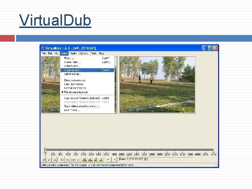Choose Copy source frame to clipboard
The width and height of the screenshot is (252, 189).
(x=87, y=98)
